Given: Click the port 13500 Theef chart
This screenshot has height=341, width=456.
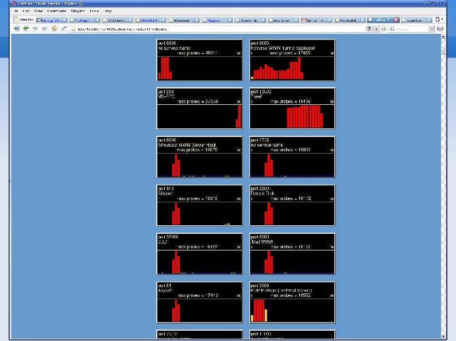Looking at the screenshot, I should (x=292, y=108).
